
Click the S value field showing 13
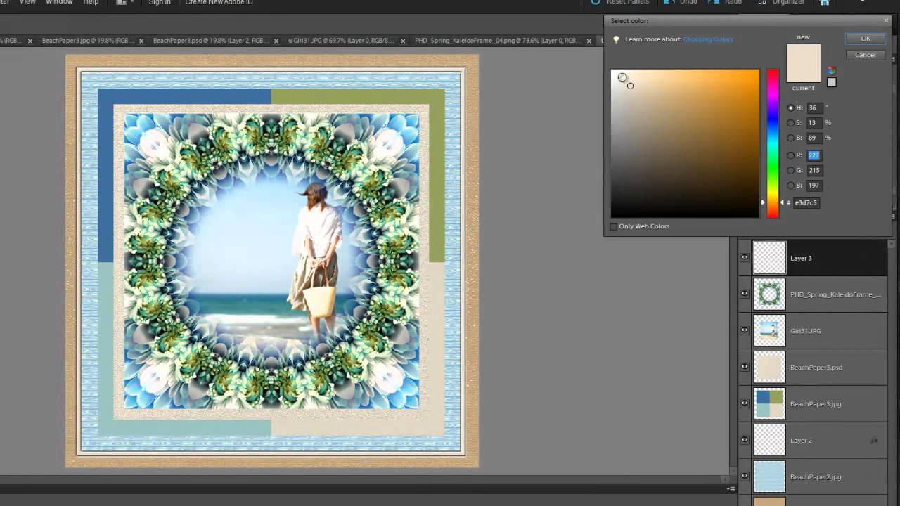pyautogui.click(x=814, y=123)
